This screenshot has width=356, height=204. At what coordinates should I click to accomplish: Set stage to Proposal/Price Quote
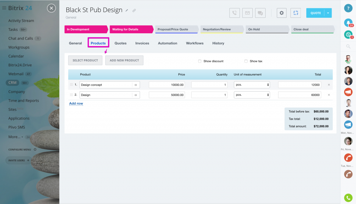[x=177, y=29]
